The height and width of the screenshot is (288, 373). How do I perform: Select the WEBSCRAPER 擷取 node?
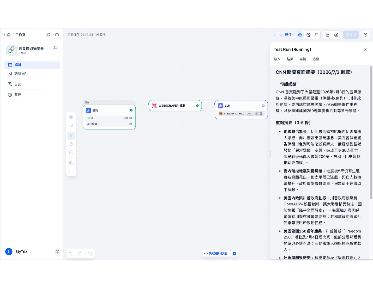coord(175,106)
